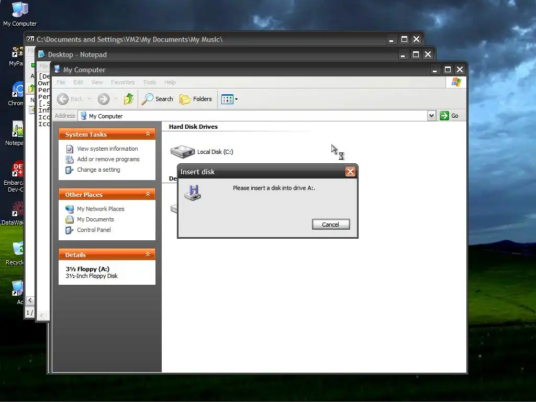This screenshot has height=402, width=536.
Task: Click the View system information icon
Action: 70,149
